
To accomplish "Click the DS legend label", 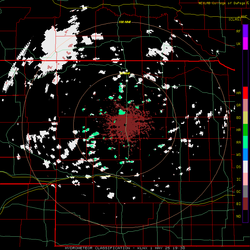I will 238,167.
